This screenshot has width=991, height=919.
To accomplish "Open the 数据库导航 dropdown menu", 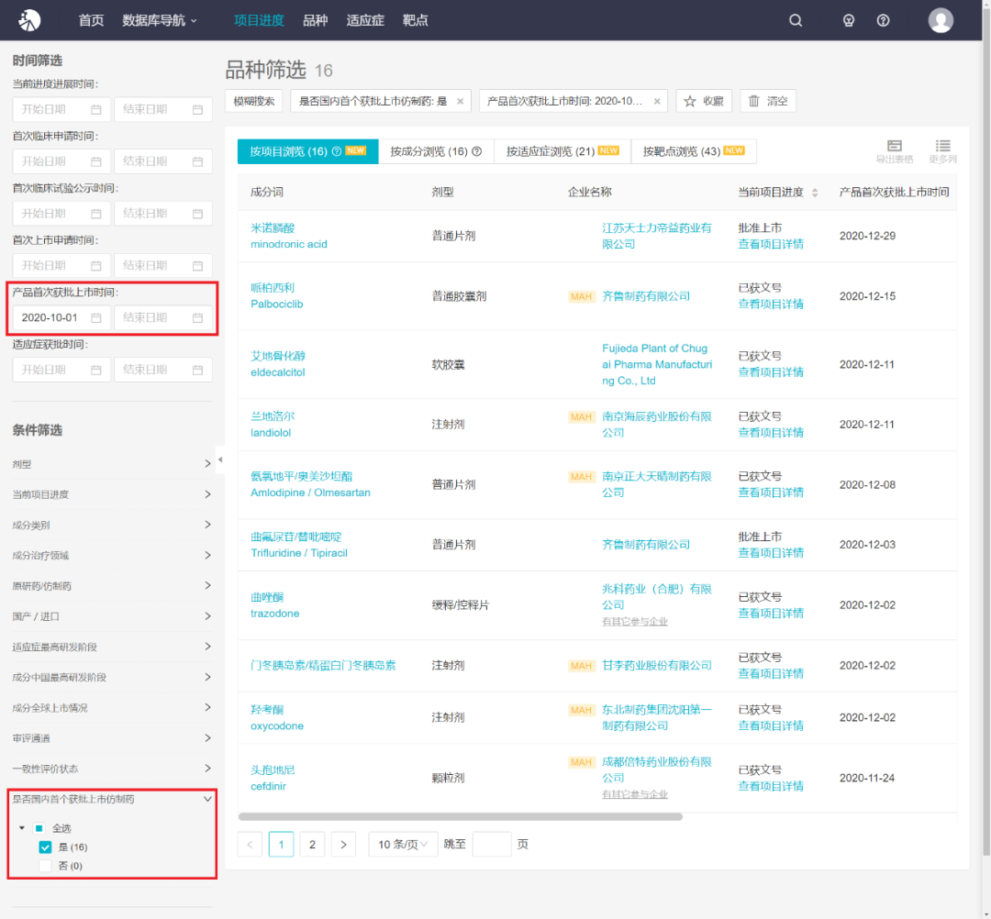I will pos(160,20).
